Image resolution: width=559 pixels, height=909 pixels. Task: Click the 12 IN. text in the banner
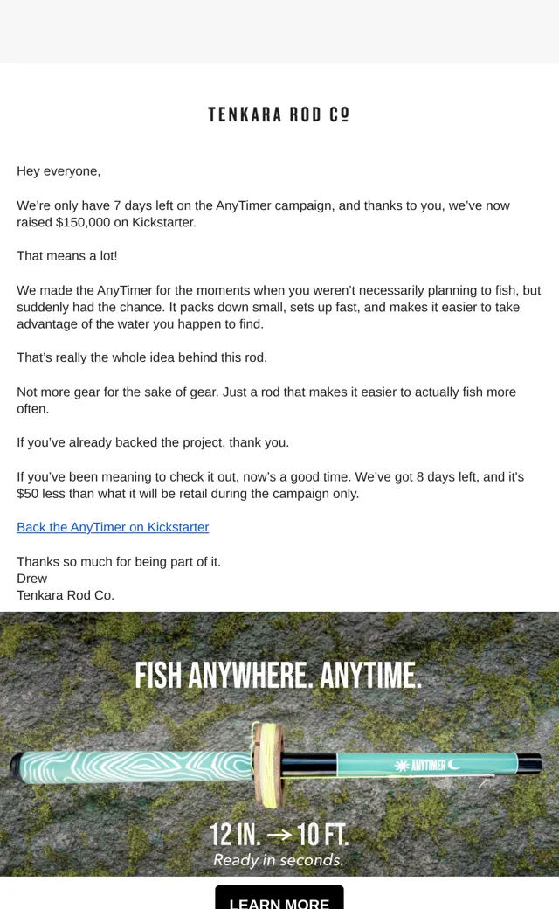pyautogui.click(x=235, y=835)
